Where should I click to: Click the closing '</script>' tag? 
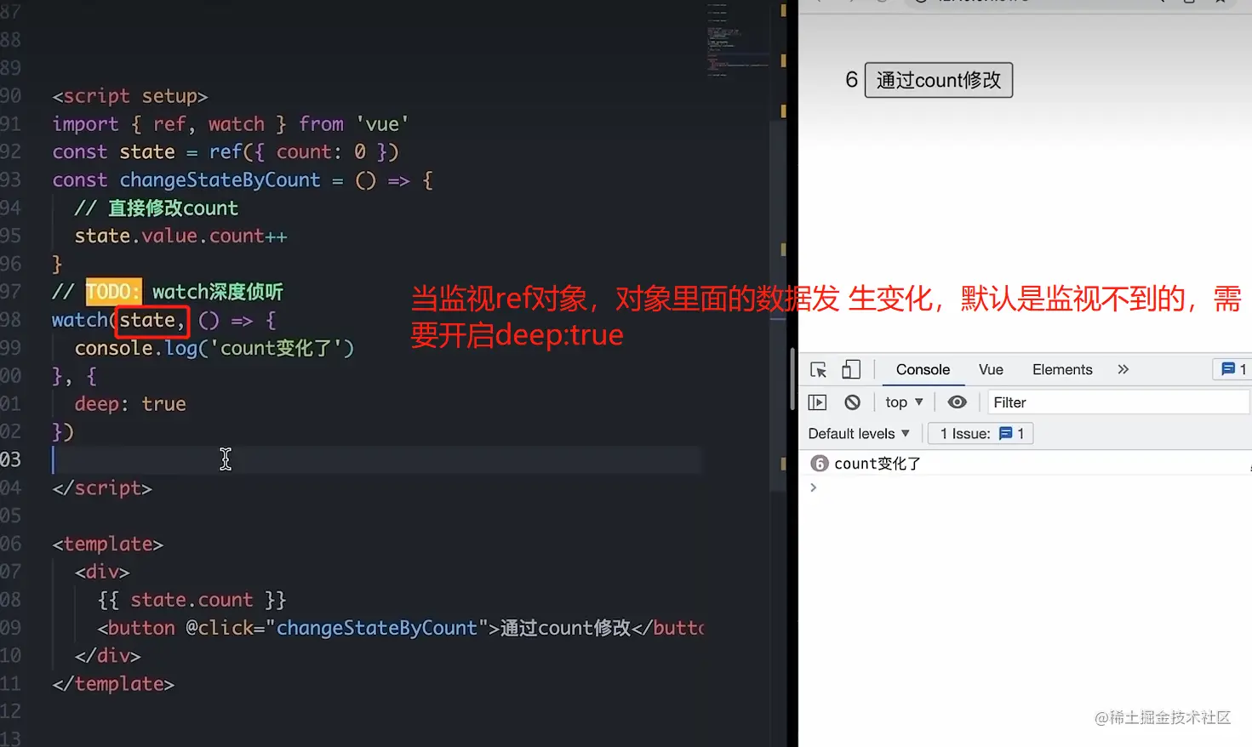click(102, 488)
